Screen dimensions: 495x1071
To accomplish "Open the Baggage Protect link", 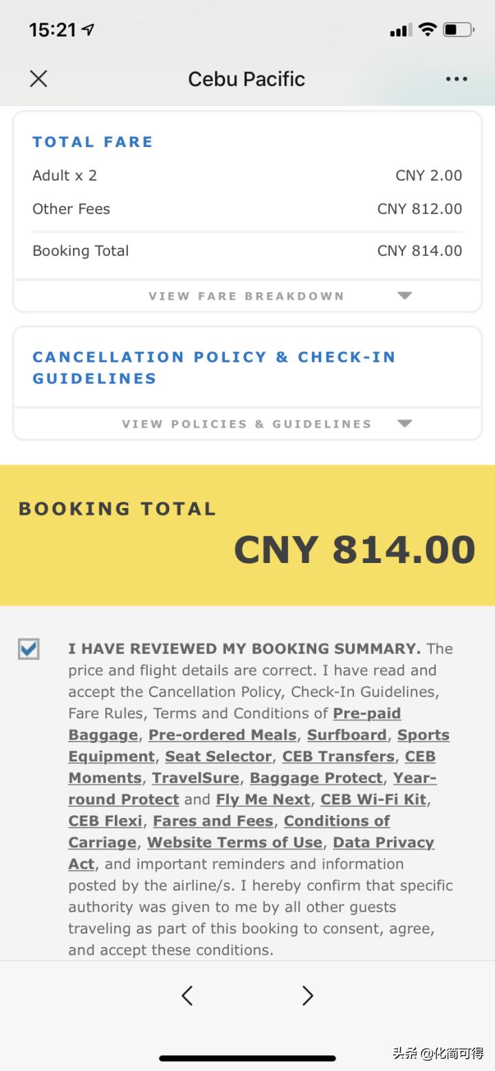I will 316,778.
